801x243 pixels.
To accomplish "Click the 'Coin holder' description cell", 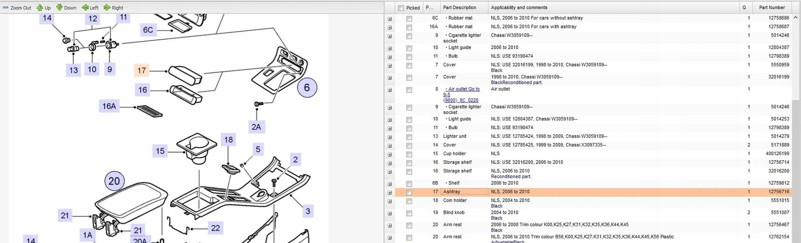I will pos(455,200).
